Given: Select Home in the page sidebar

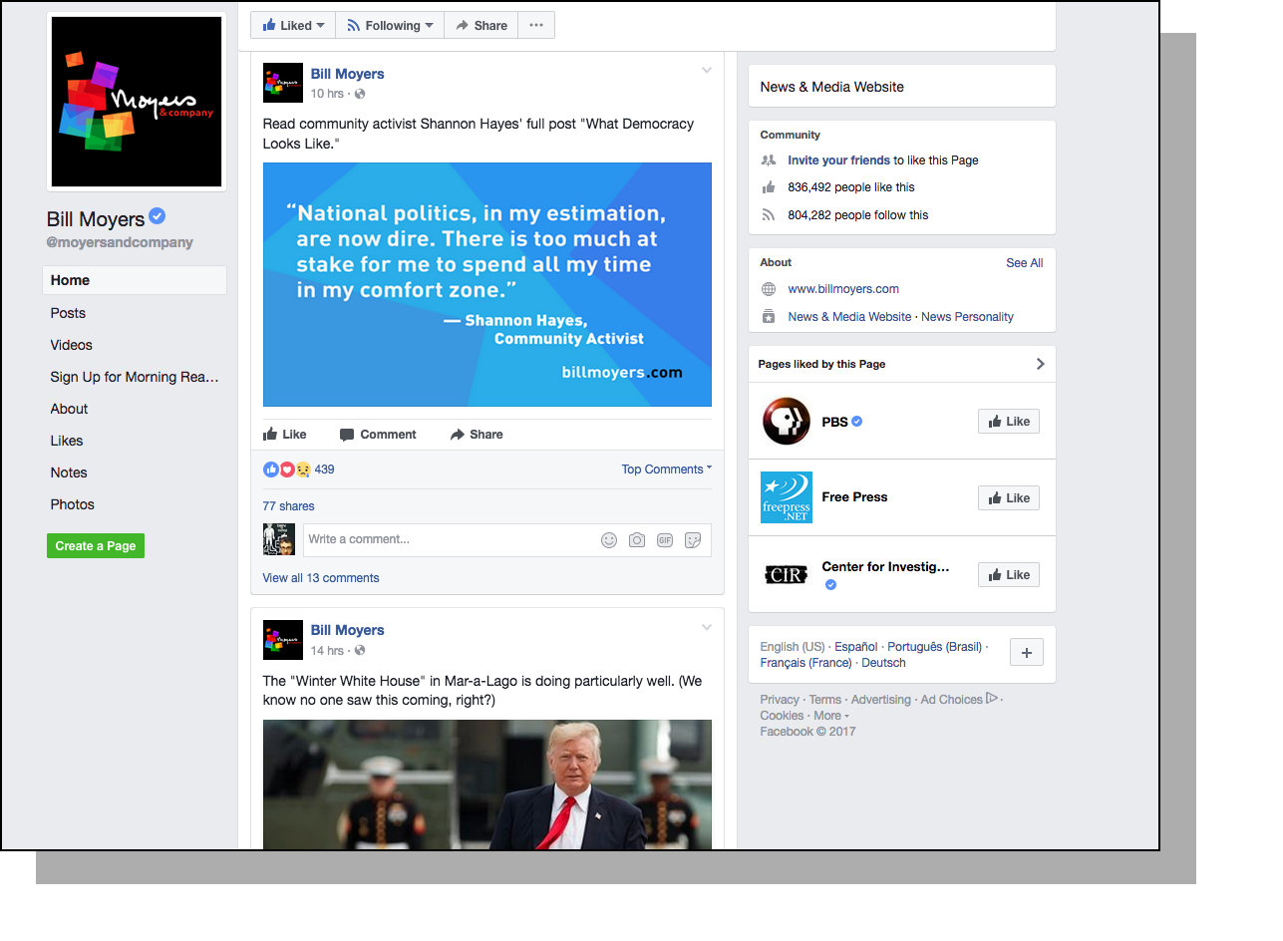Looking at the screenshot, I should 135,280.
